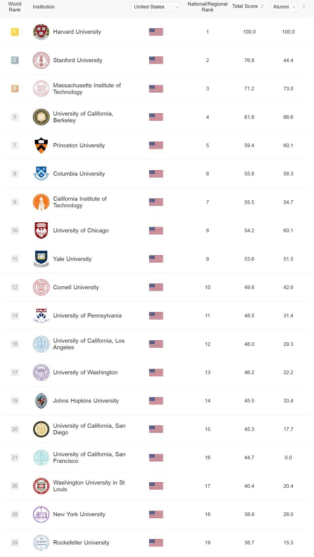Open the New York University link
Viewport: 314px width, 557px height.
pyautogui.click(x=79, y=514)
